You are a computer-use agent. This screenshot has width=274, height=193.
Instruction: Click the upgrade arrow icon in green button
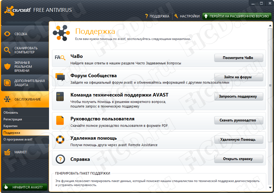(206, 16)
